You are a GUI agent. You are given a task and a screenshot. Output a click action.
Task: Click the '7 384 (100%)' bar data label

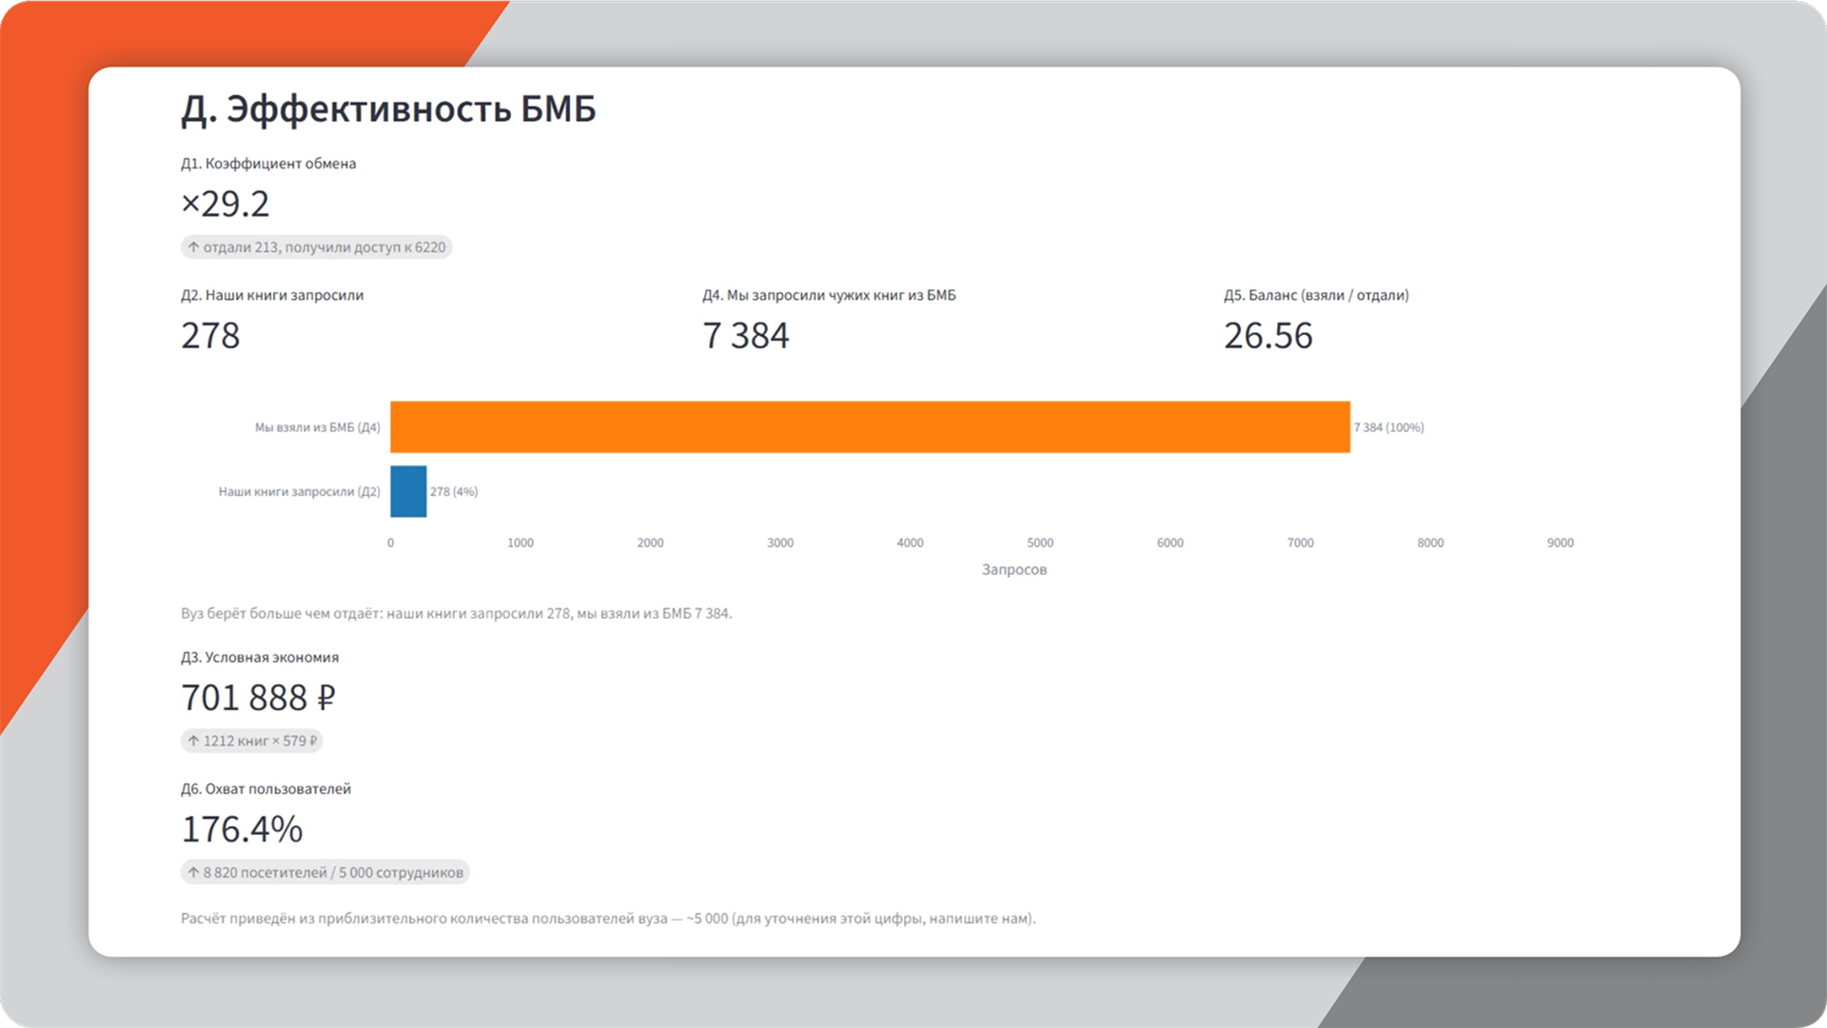point(1389,427)
